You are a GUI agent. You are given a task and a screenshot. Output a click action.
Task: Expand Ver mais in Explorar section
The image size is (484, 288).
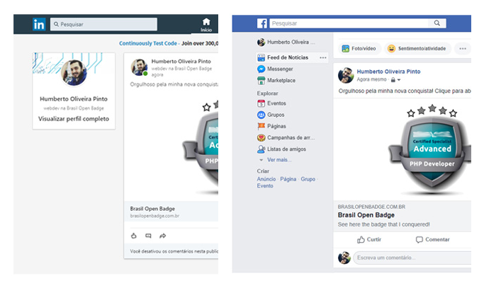click(279, 160)
